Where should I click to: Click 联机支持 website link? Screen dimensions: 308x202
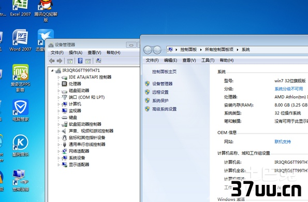pos(283,142)
